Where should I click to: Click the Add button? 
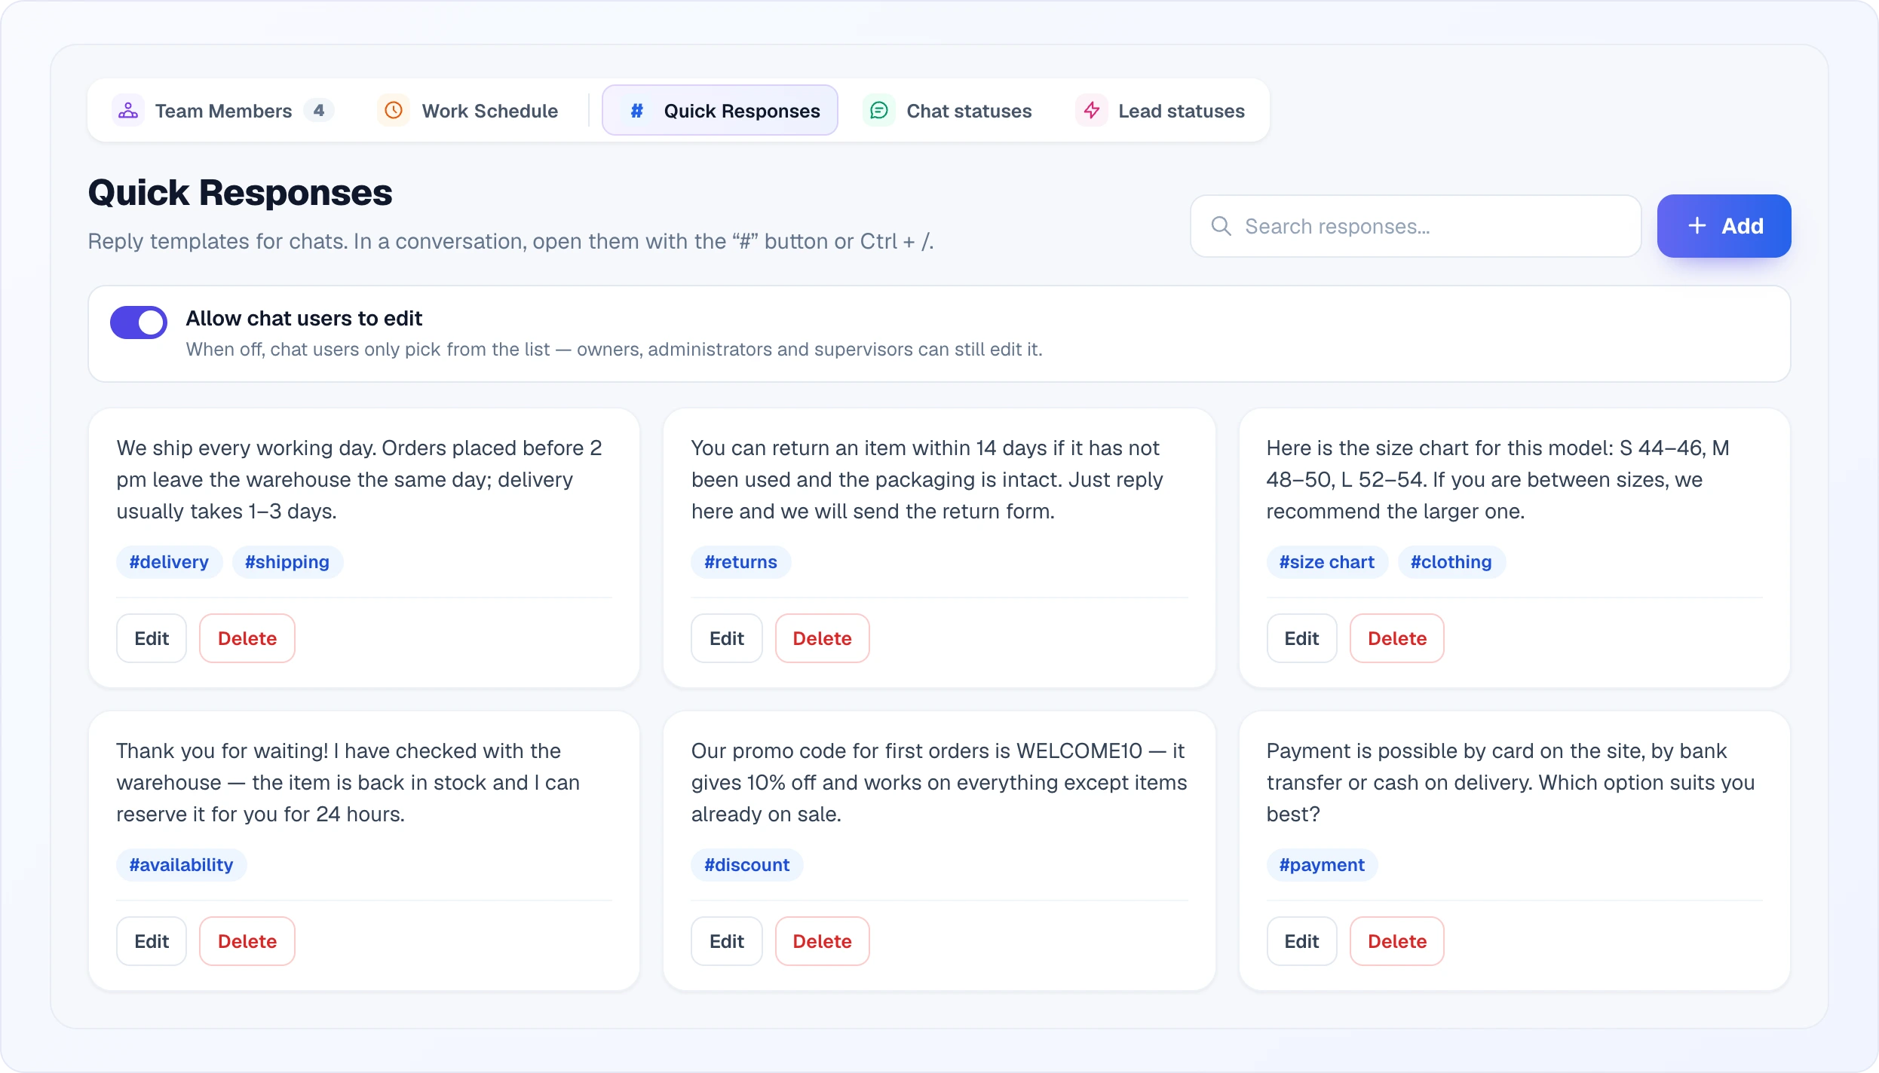pos(1724,226)
